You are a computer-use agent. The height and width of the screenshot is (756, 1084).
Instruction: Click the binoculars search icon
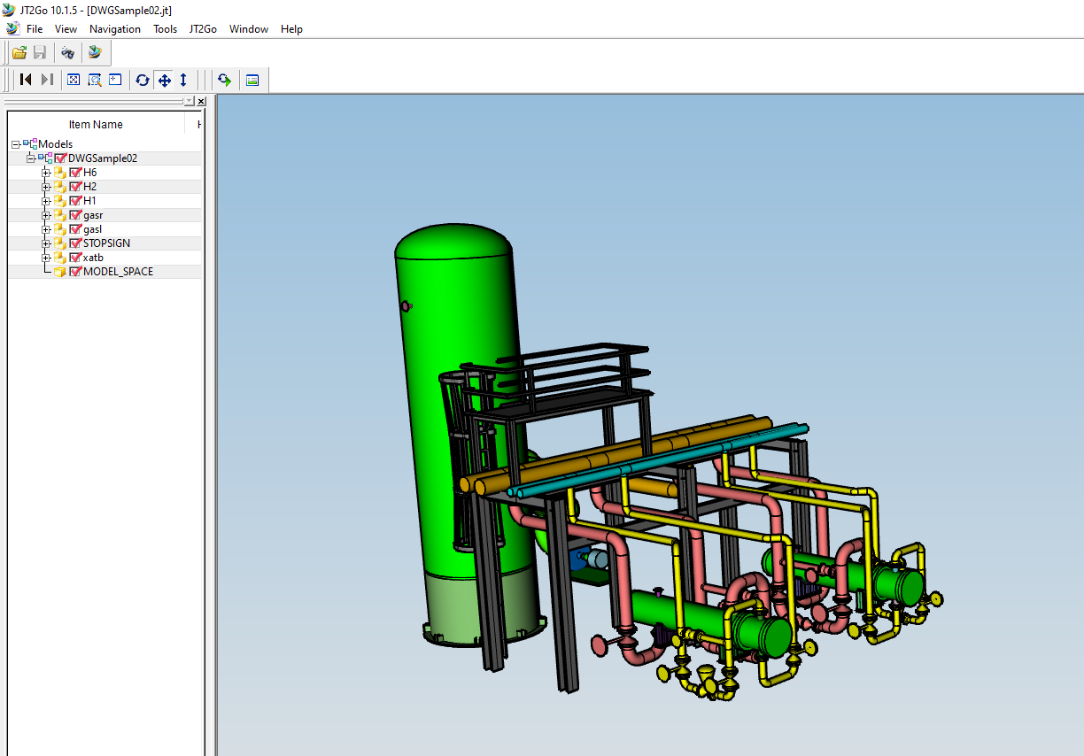tap(67, 53)
